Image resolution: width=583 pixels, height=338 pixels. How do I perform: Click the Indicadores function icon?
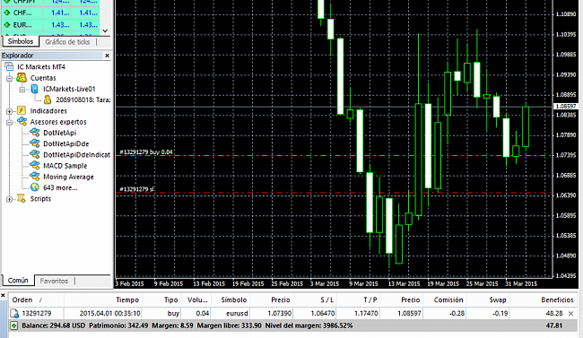[22, 110]
